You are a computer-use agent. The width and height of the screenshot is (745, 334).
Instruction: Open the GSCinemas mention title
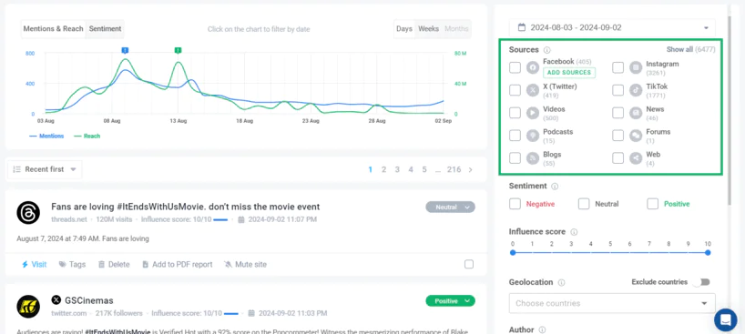89,300
